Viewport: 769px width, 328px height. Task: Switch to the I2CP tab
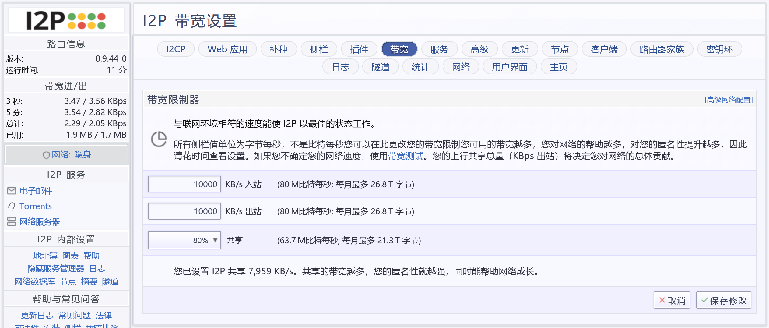coord(176,49)
